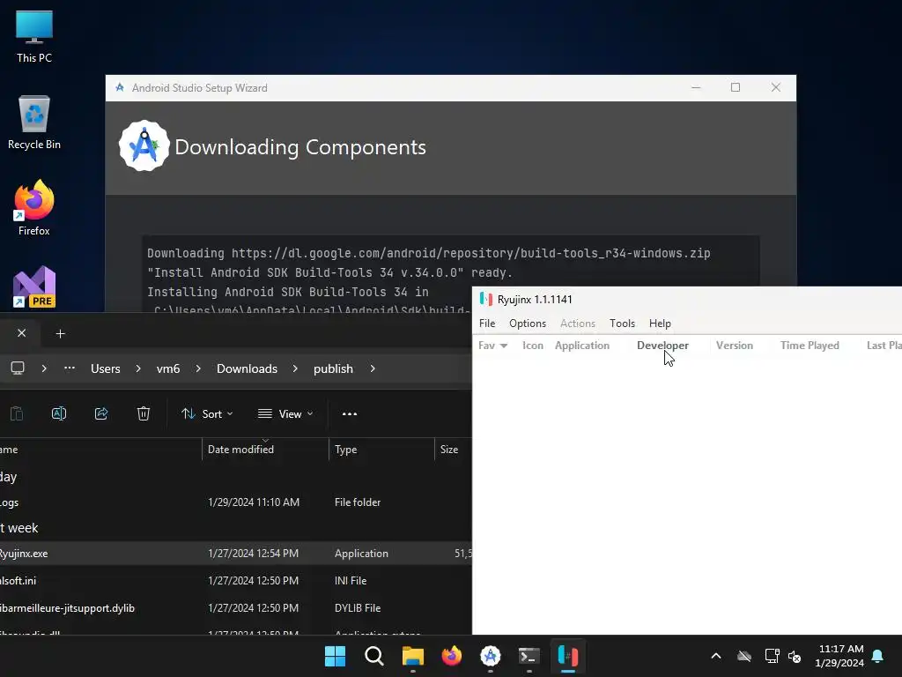Open the File menu in Ryujinx
The height and width of the screenshot is (677, 902).
tap(486, 324)
